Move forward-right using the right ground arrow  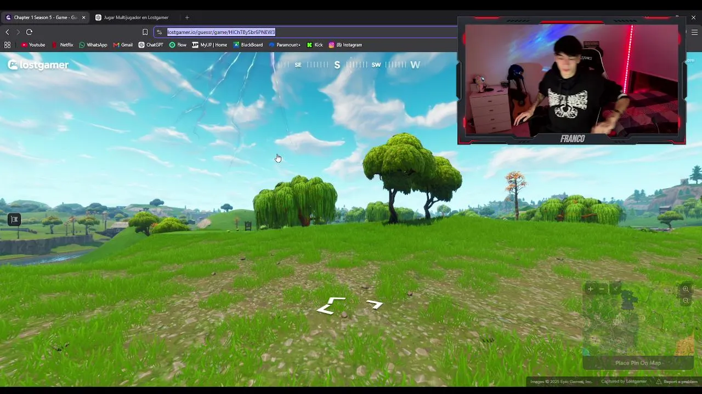(375, 304)
